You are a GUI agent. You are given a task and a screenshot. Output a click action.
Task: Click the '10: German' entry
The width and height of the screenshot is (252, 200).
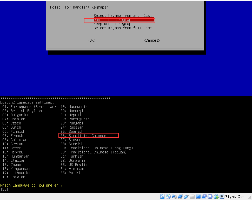point(13,144)
